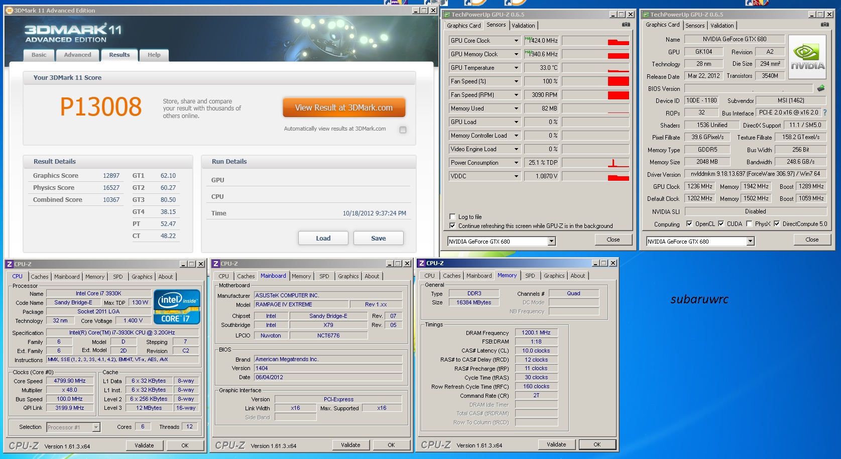Click the GPU Core Clock sensor graph

(x=595, y=41)
